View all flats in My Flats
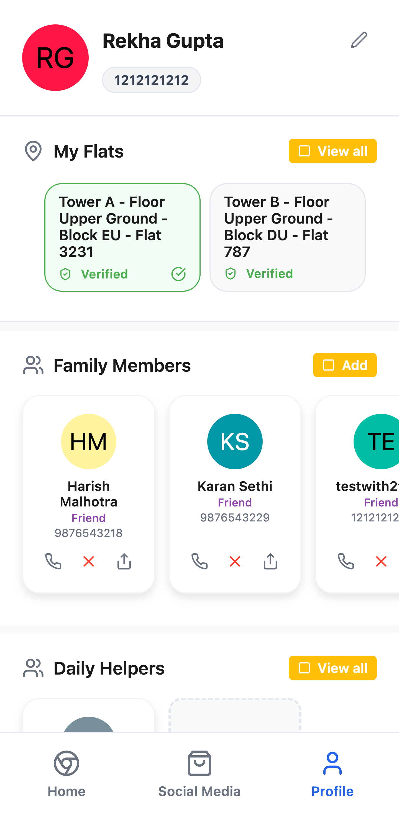Viewport: 399px width, 821px height. [333, 151]
